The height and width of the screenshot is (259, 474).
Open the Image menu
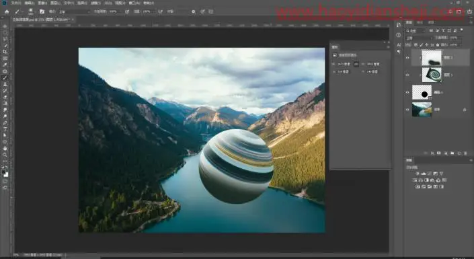42,3
